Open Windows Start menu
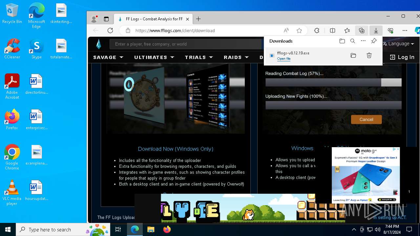This screenshot has height=236, width=420. [x=8, y=229]
